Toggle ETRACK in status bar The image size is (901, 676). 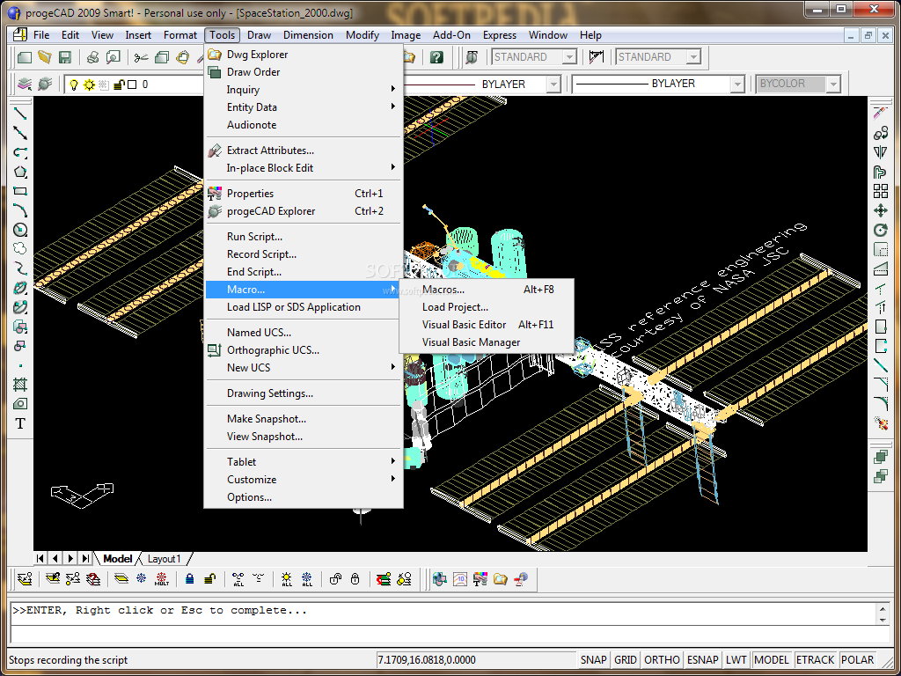(815, 660)
